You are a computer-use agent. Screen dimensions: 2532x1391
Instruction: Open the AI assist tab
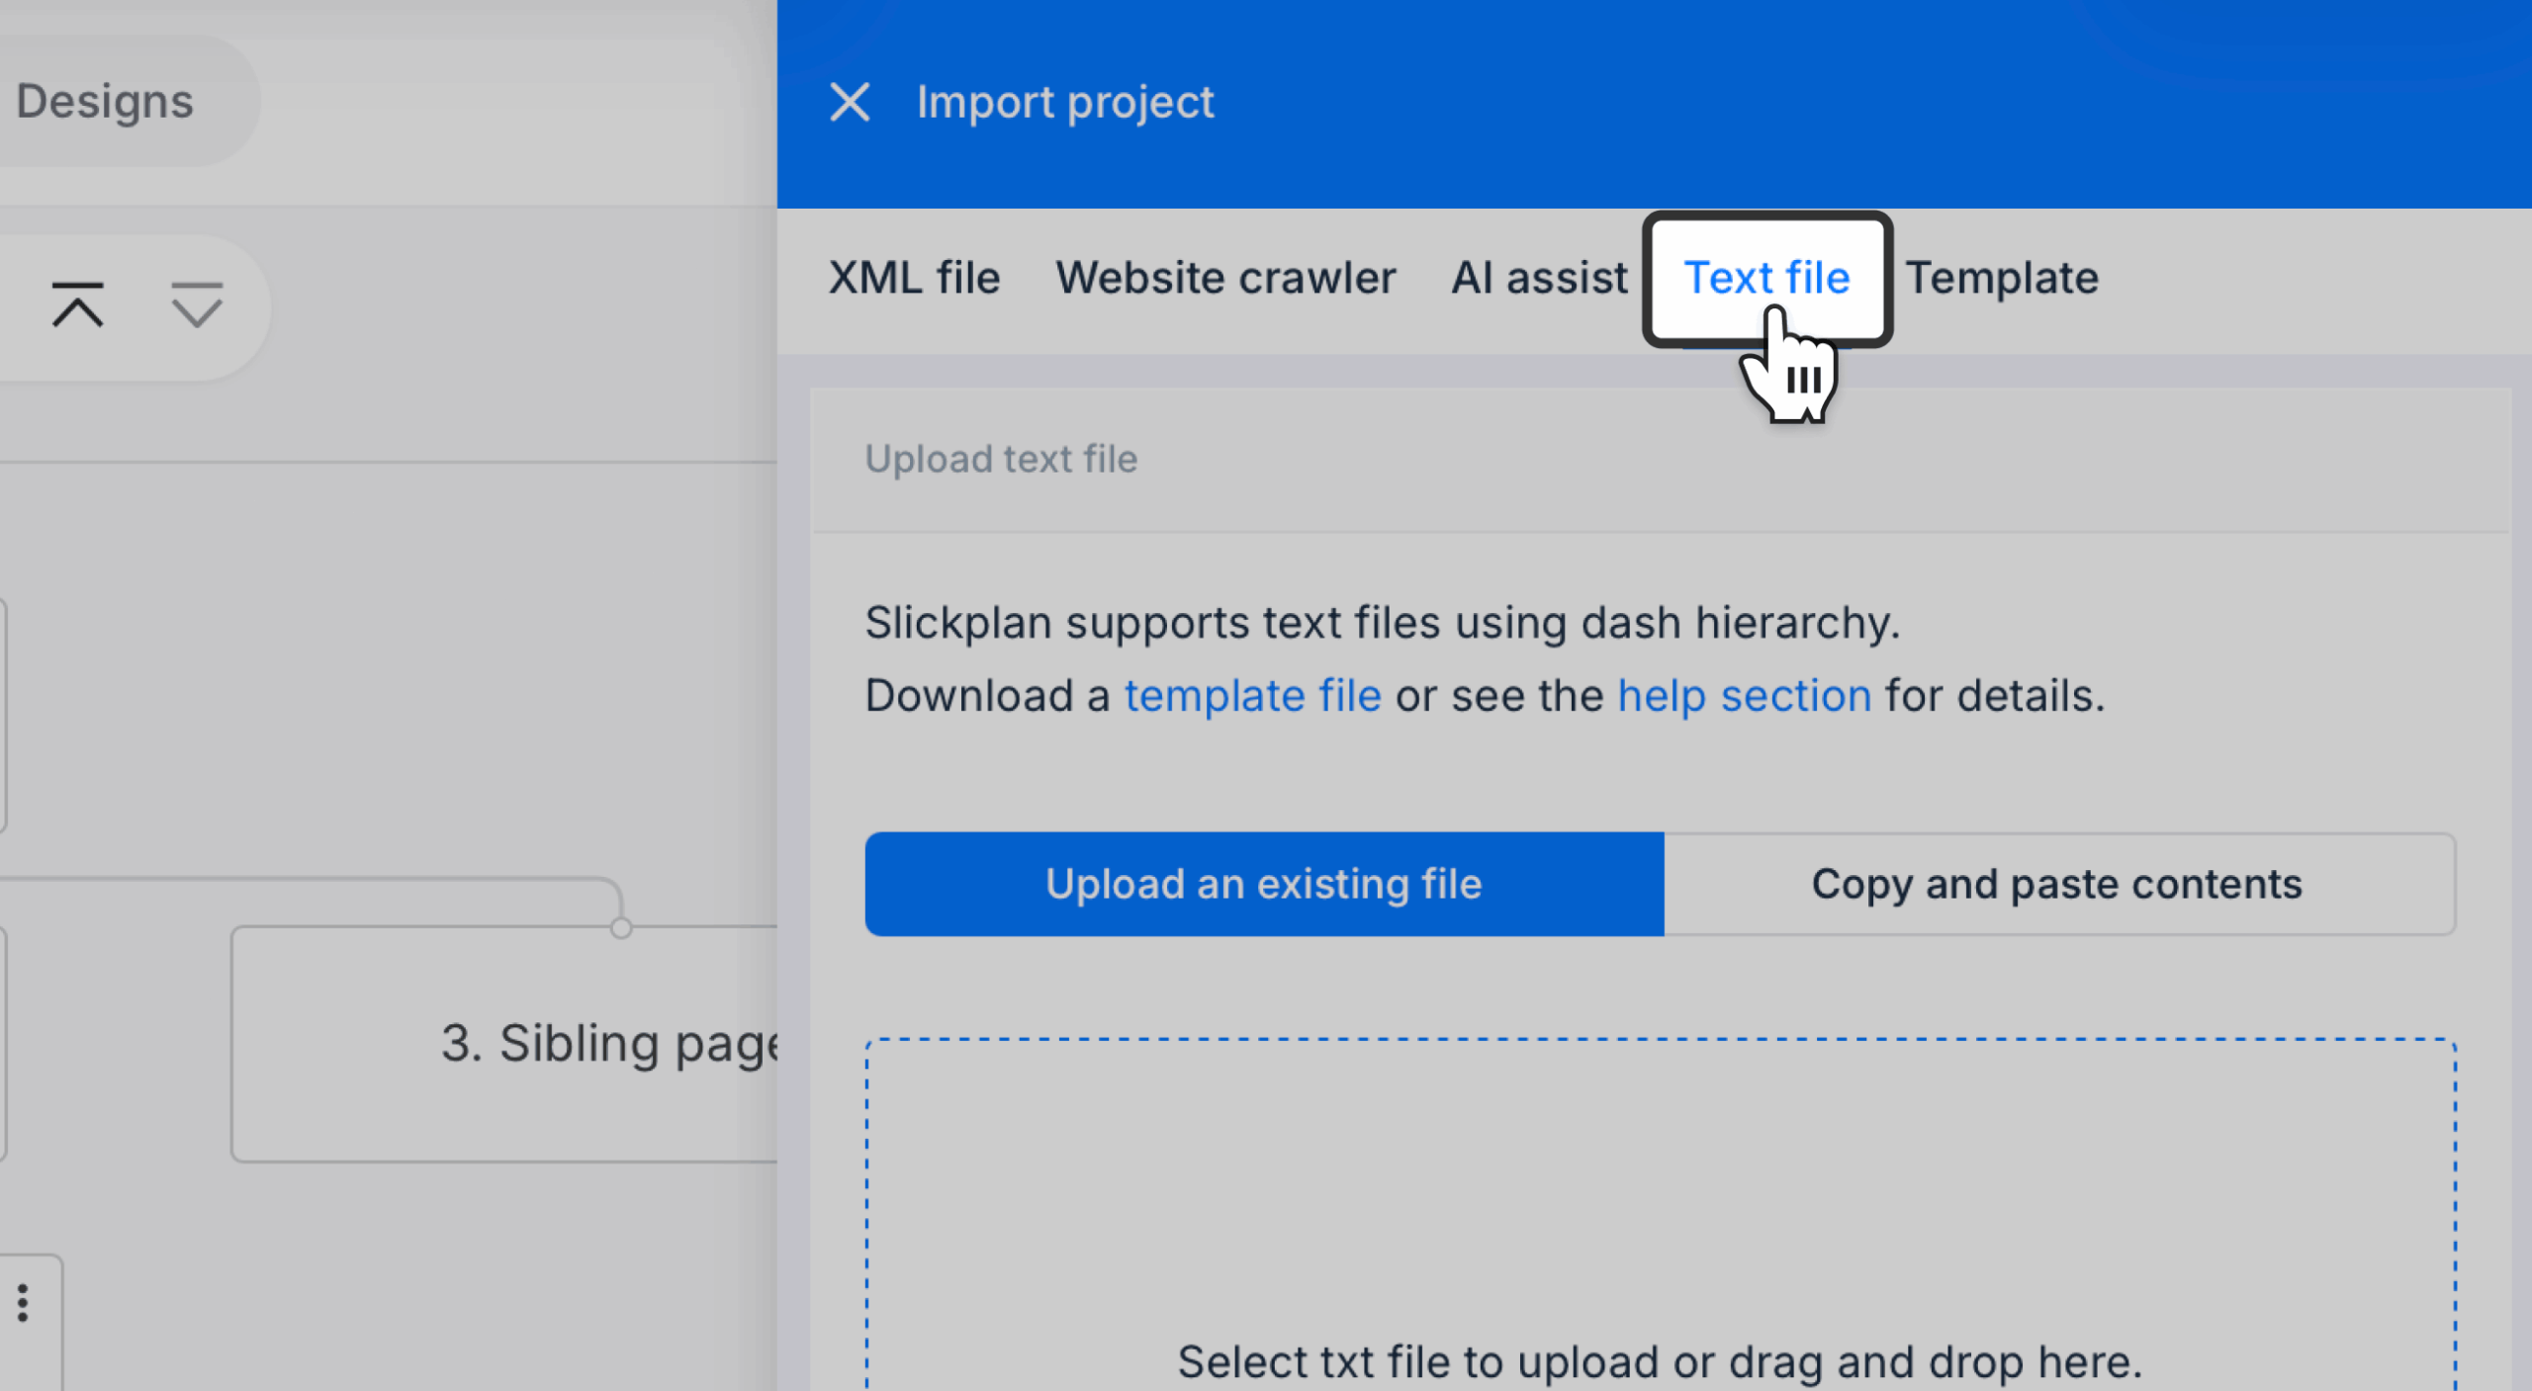(1539, 278)
